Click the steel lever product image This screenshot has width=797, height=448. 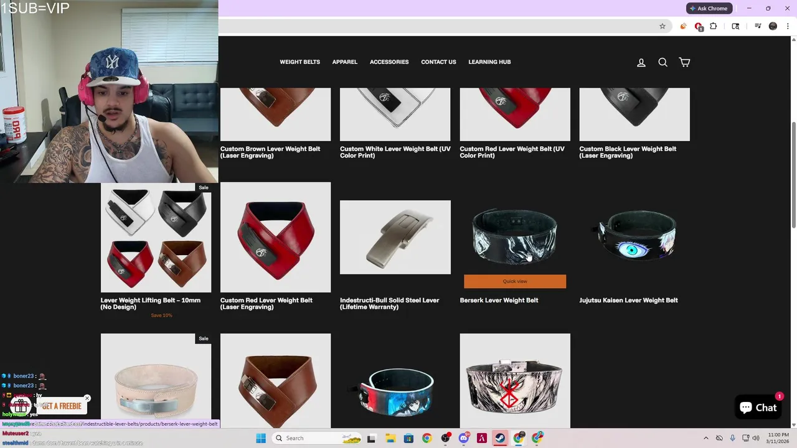395,237
